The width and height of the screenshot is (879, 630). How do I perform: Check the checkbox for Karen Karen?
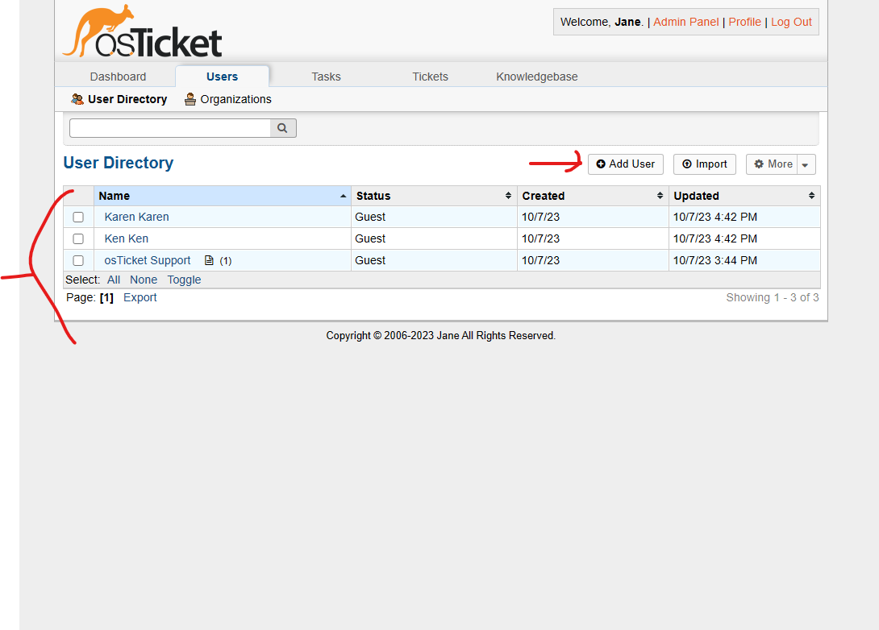pyautogui.click(x=77, y=217)
